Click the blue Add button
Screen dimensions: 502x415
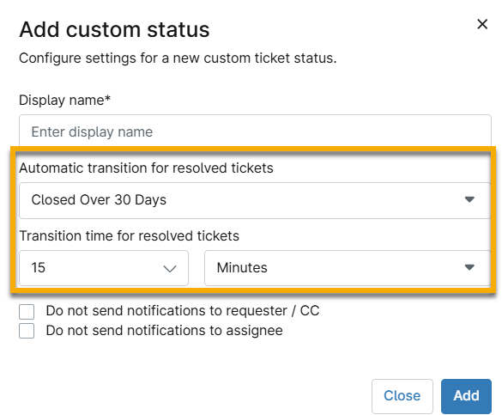466,396
